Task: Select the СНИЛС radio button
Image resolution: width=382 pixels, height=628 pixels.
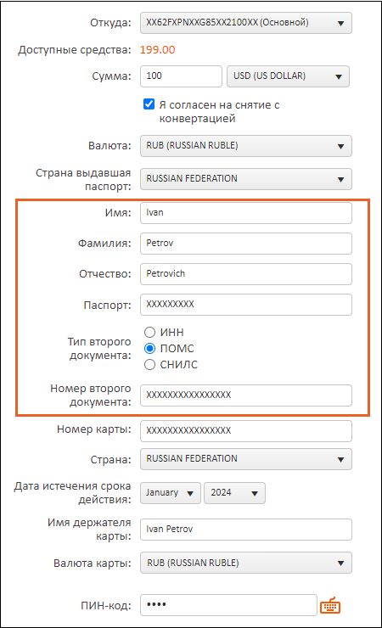Action: click(x=149, y=364)
